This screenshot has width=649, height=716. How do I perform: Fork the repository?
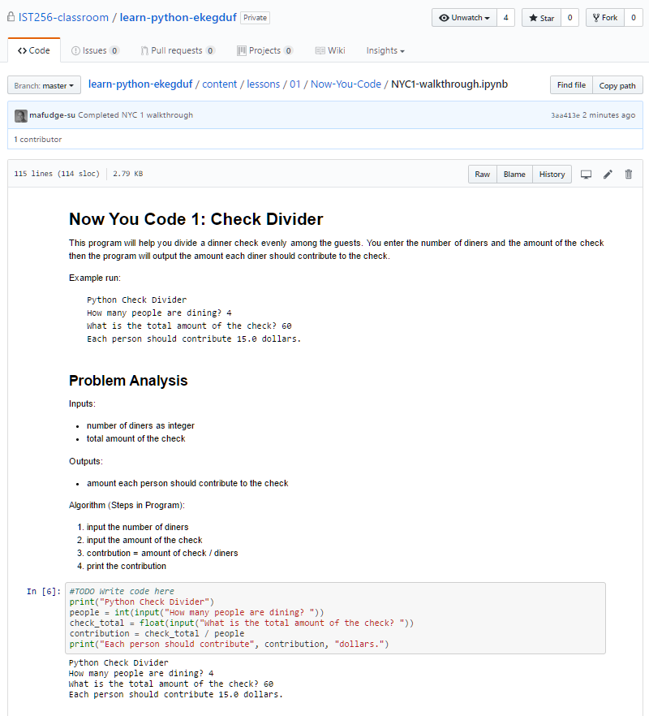point(604,18)
